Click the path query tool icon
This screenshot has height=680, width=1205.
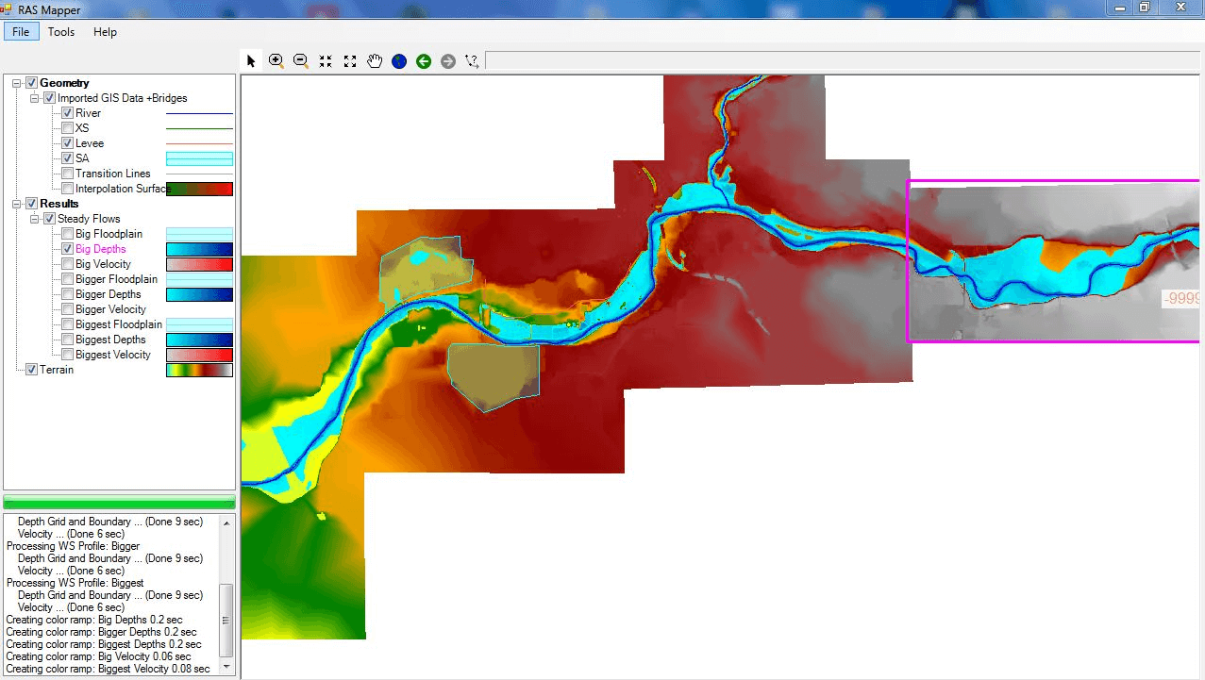pos(472,61)
